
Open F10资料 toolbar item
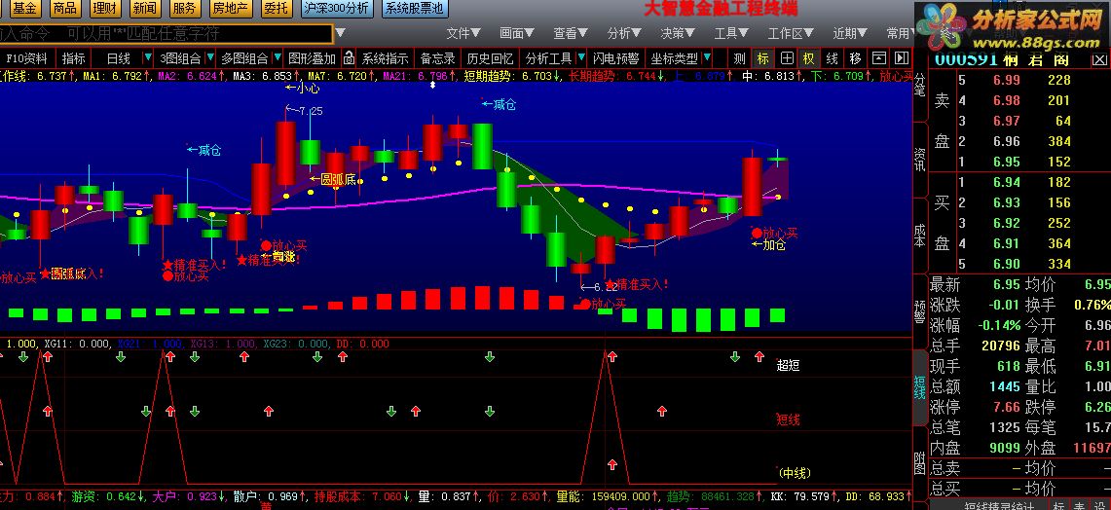27,58
